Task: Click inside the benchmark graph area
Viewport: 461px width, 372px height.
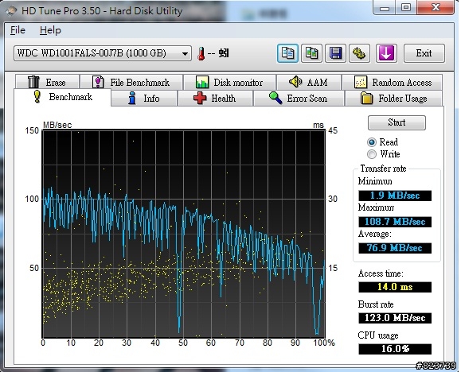Action: (x=184, y=234)
